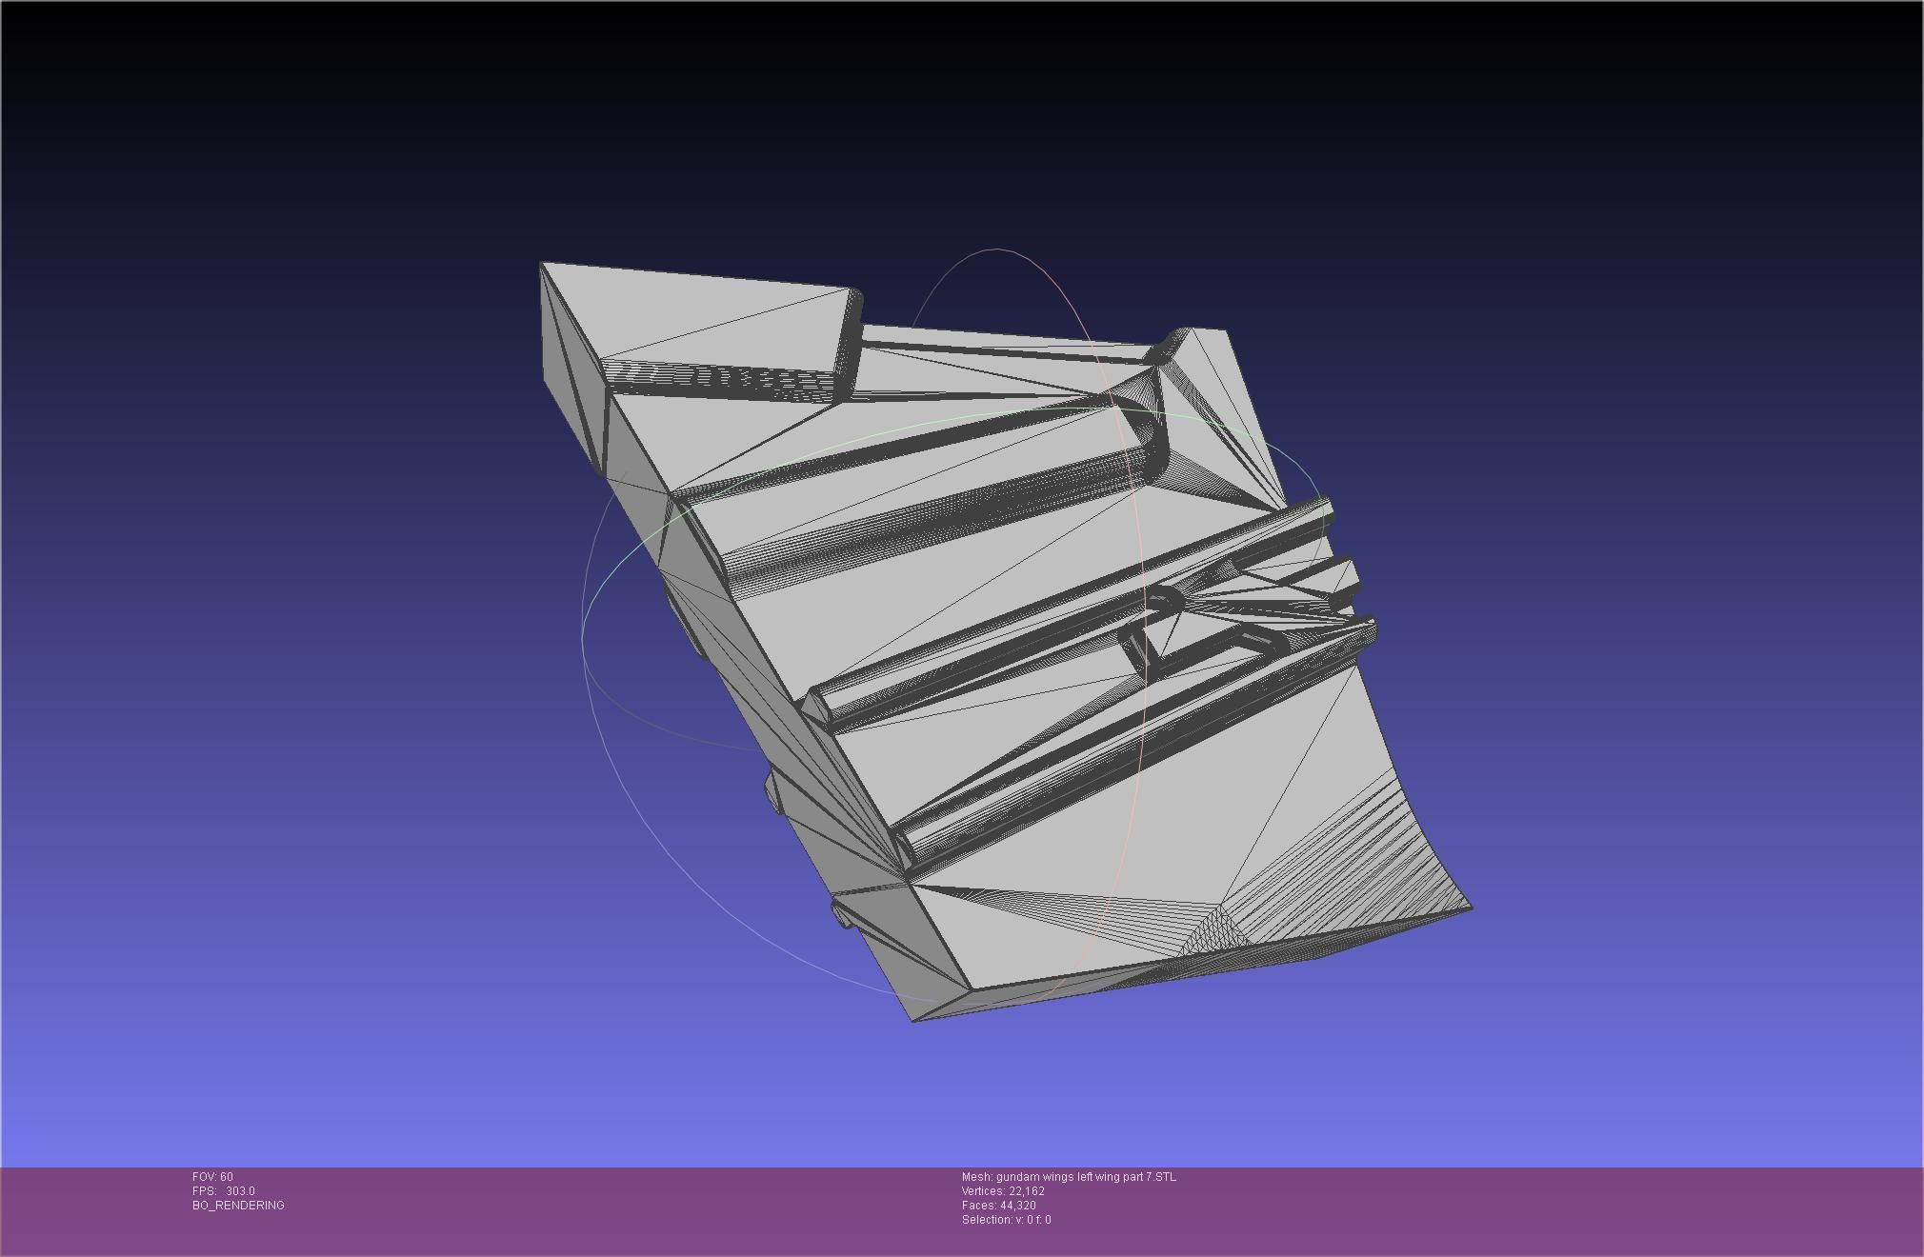
Task: Click the FPS: 303.0 readout
Action: click(x=224, y=1191)
